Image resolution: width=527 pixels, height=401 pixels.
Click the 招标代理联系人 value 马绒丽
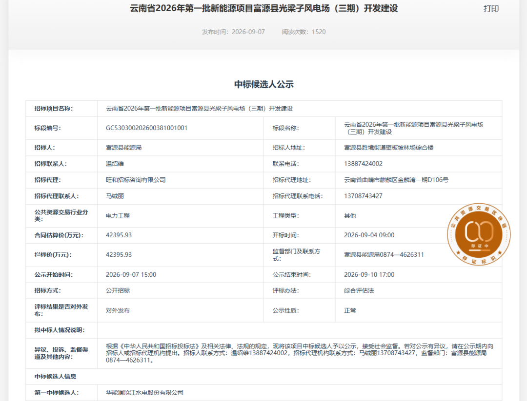115,196
